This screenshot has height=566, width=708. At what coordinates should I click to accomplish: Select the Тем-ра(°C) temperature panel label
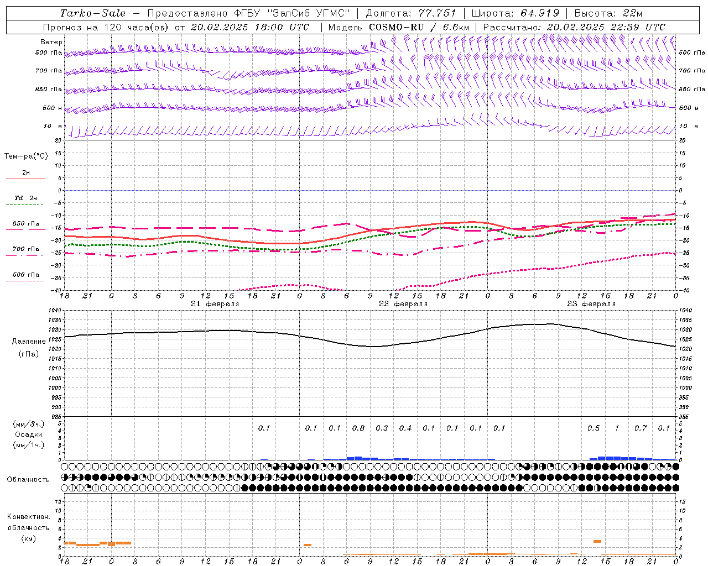[26, 156]
